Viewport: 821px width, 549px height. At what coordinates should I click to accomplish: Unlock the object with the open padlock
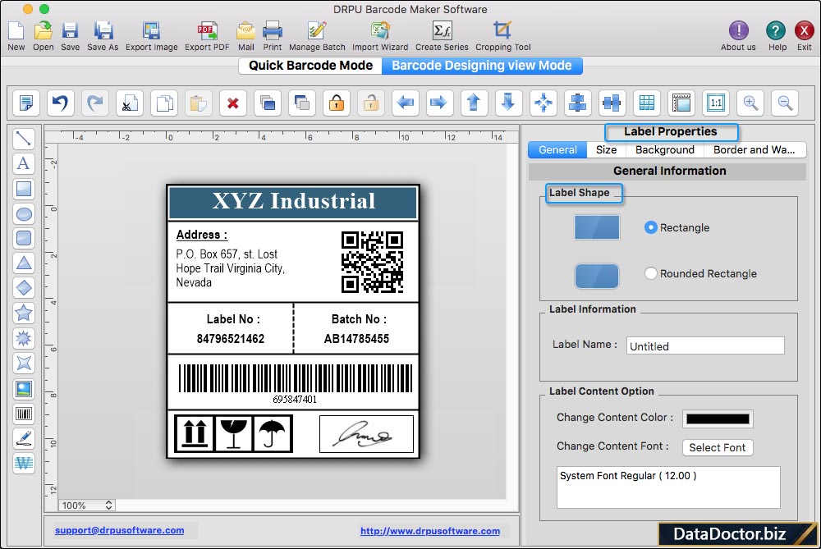pos(371,103)
